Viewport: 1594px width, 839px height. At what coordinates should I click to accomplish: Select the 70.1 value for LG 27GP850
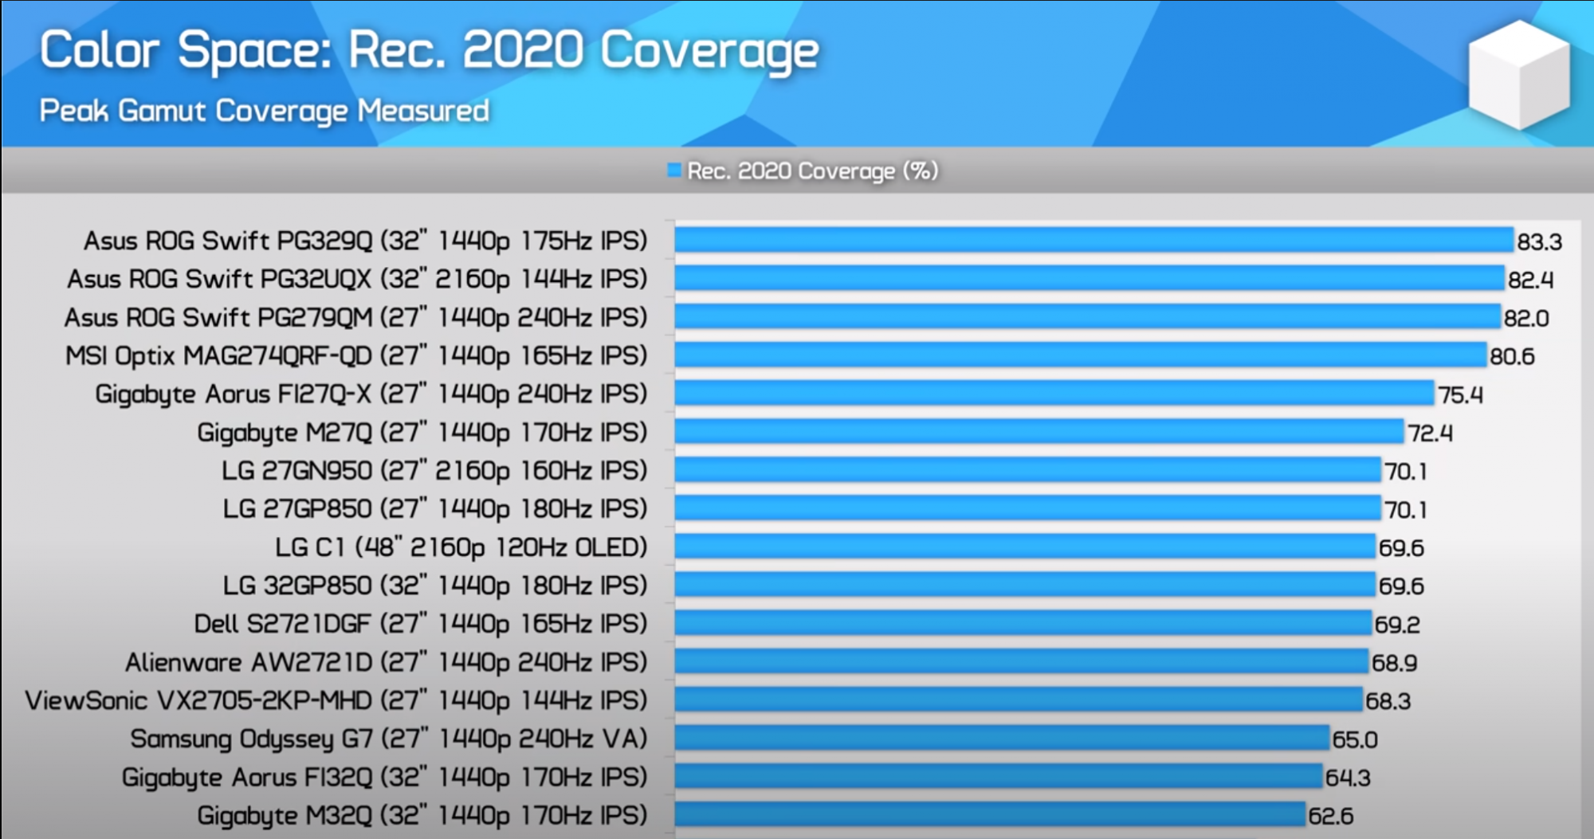tap(1406, 509)
